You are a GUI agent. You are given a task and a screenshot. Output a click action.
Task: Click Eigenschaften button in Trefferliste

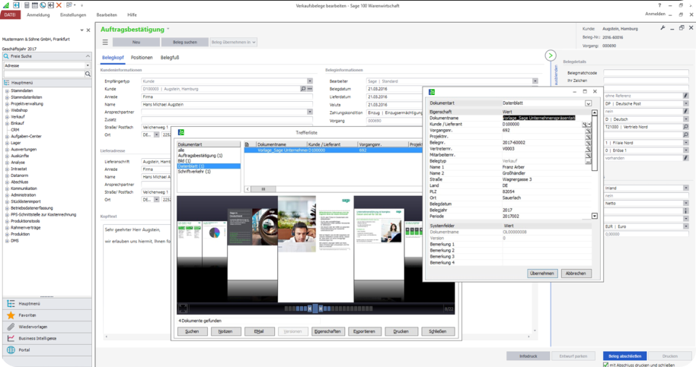point(327,331)
